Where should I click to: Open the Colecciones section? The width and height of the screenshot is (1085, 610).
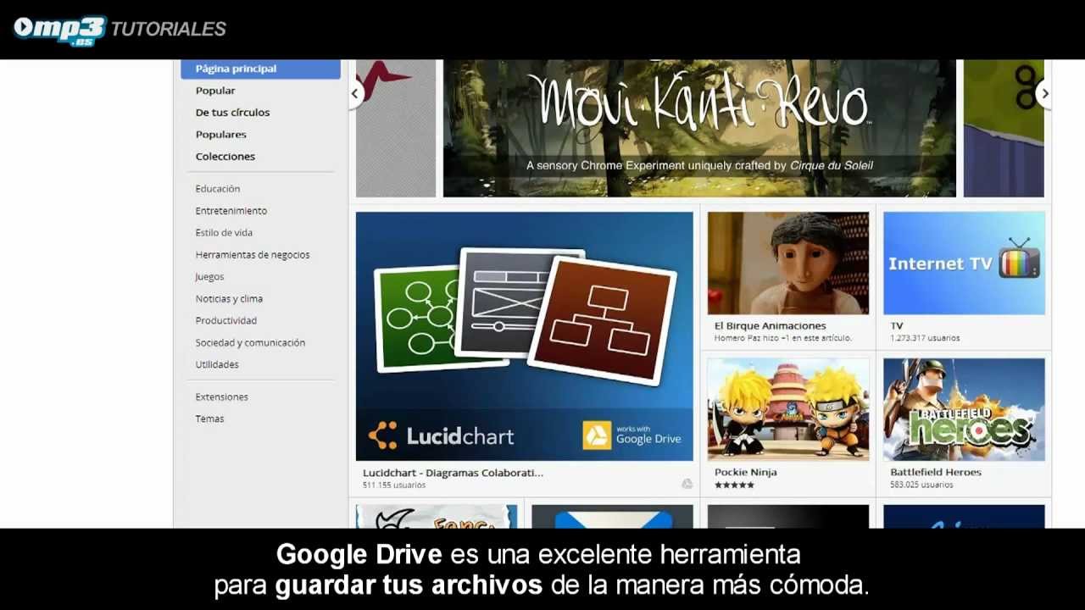click(x=225, y=157)
